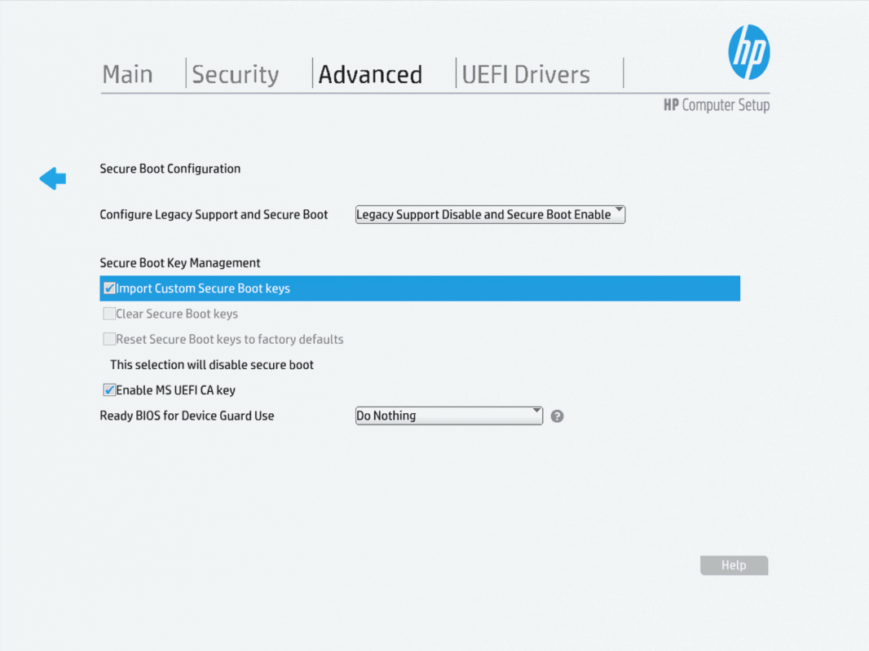
Task: Open the Do Nothing Device Guard dropdown
Action: 449,416
